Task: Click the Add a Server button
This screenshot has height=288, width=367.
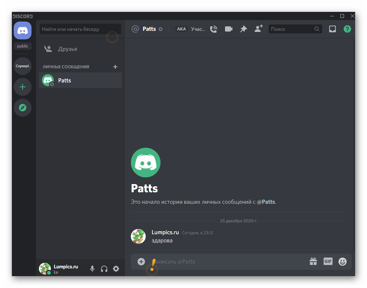Action: pos(23,87)
